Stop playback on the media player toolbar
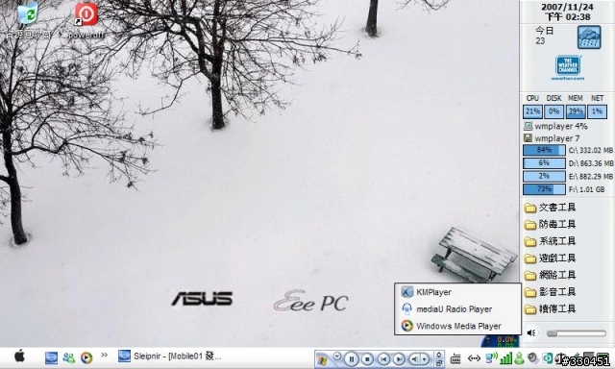The height and width of the screenshot is (369, 615). click(367, 358)
